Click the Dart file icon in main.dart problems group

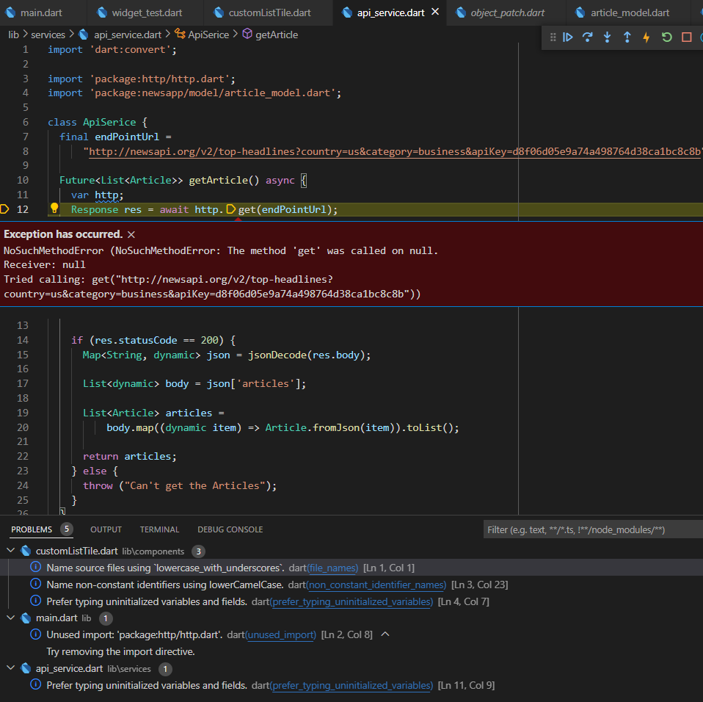(26, 618)
